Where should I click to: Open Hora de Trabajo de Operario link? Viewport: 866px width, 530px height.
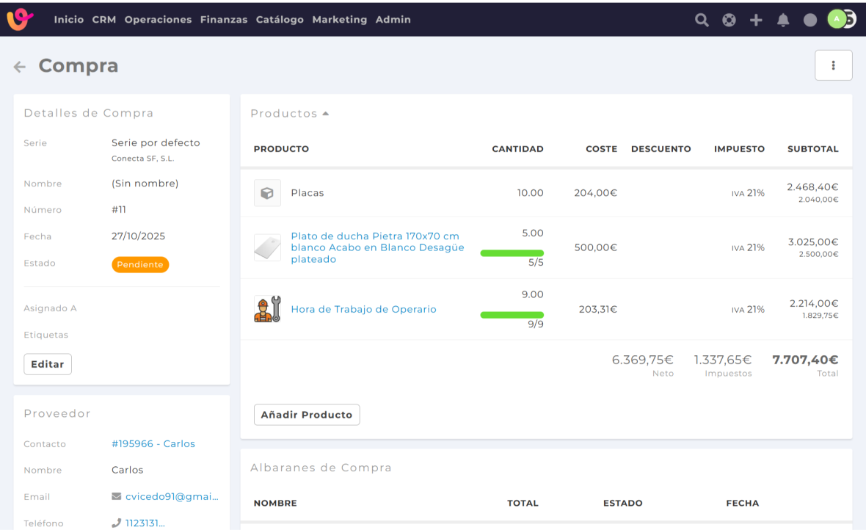coord(363,309)
